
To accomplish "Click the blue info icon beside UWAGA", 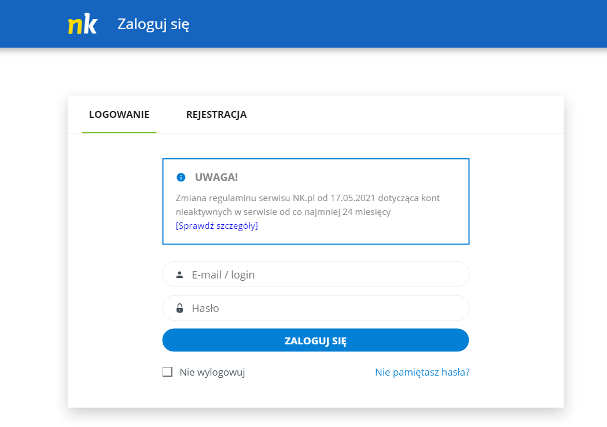I will (181, 177).
